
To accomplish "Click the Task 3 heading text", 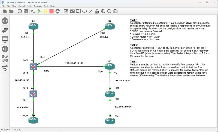I will (134, 61).
